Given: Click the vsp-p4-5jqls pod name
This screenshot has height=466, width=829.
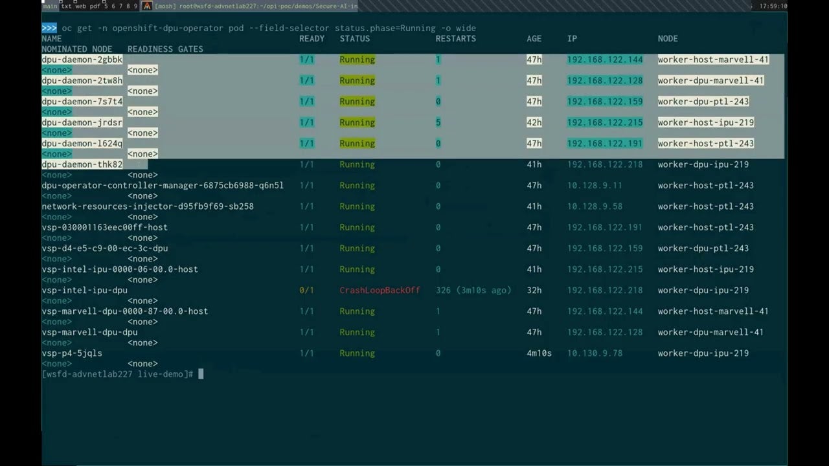Looking at the screenshot, I should [72, 353].
